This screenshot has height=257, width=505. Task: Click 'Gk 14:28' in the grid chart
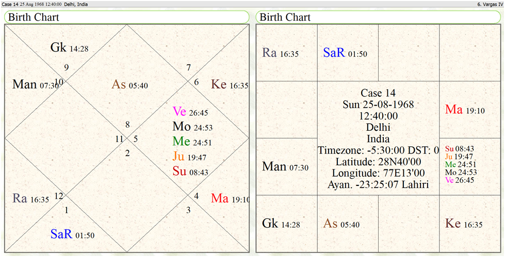[x=281, y=224]
